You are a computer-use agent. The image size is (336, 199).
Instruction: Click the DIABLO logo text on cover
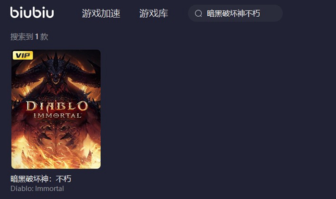(x=57, y=106)
